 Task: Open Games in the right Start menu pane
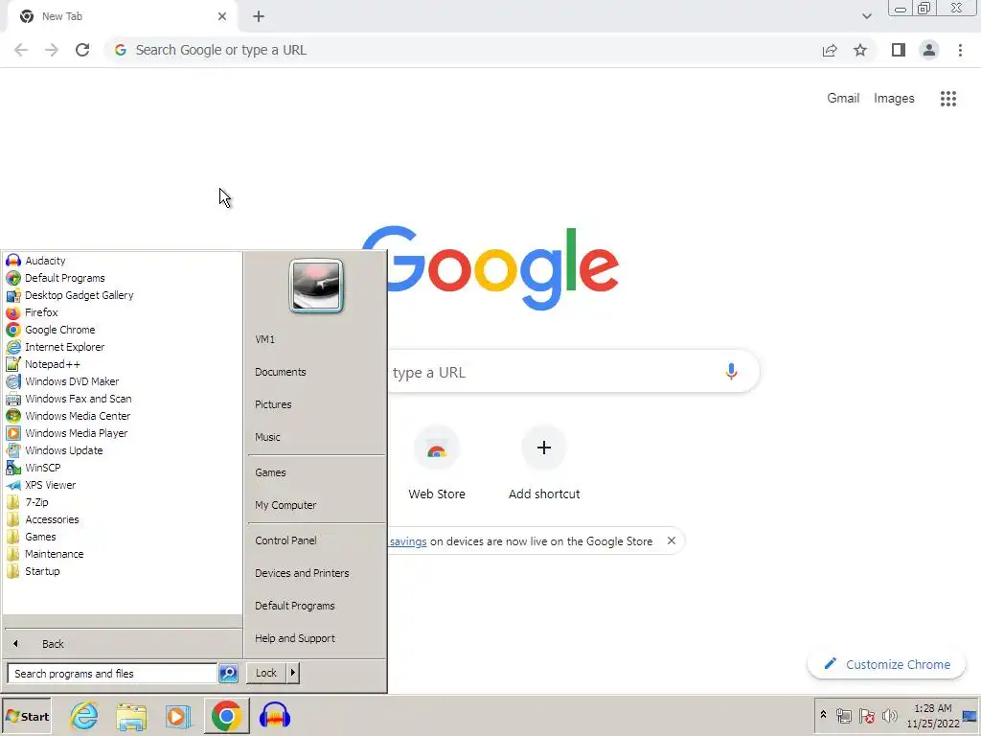[x=270, y=472]
